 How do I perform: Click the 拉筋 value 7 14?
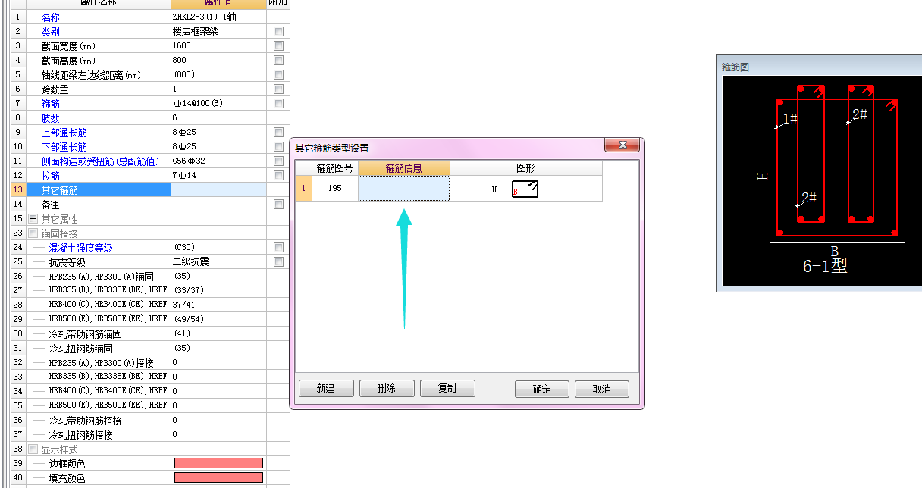[x=184, y=176]
